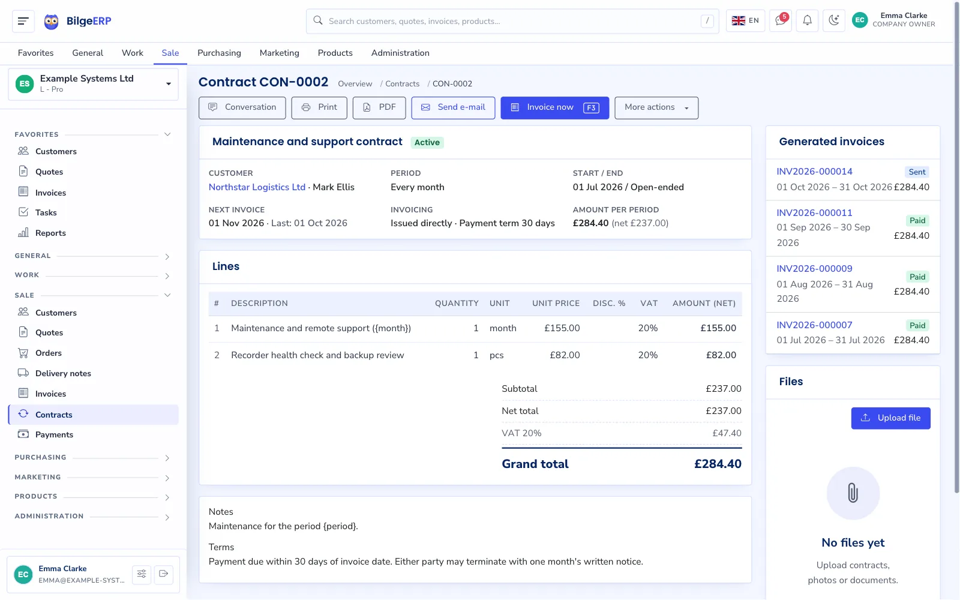Screen dimensions: 960x600
Task: Open invoice INV2026-000014
Action: 814,172
